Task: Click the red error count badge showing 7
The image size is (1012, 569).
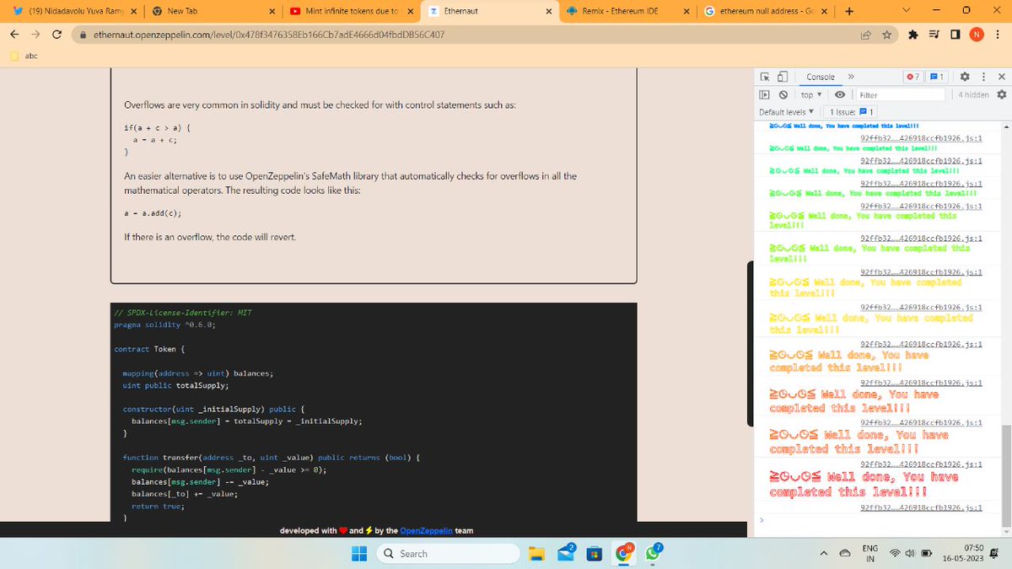Action: (913, 77)
